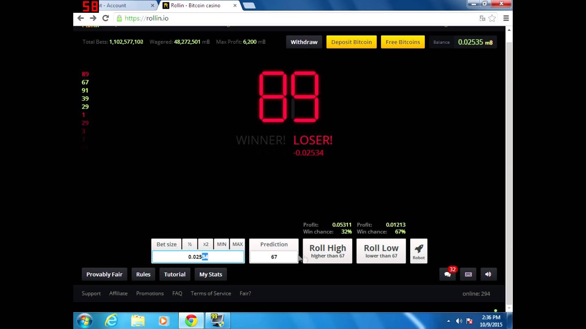Click the roll history entry 89

click(x=85, y=74)
